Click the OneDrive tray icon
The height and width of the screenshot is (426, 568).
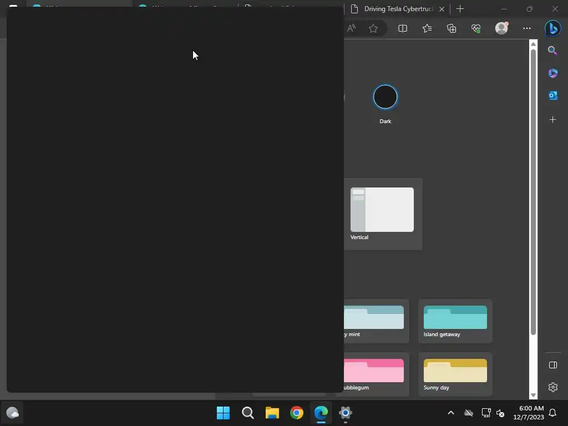[x=468, y=413]
